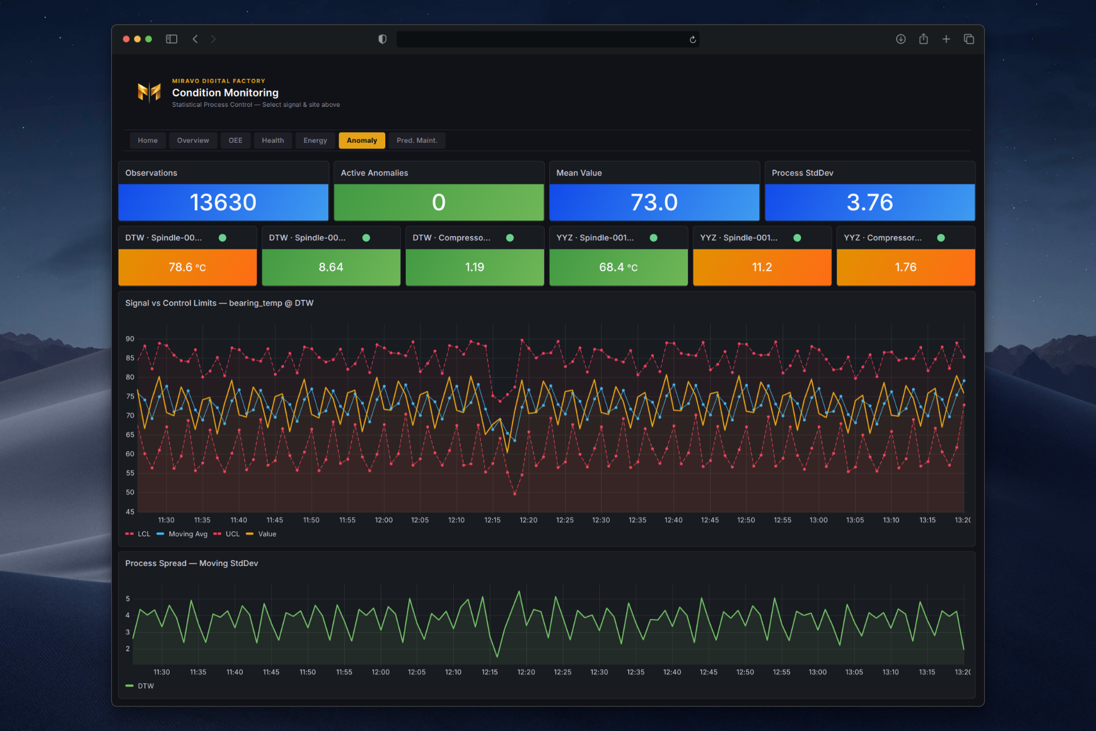Click the privacy shield icon
Viewport: 1096px width, 731px height.
click(382, 39)
